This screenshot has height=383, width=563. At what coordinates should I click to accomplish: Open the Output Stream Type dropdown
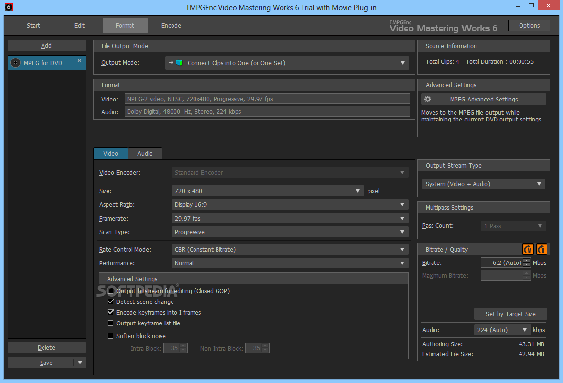[x=484, y=184]
